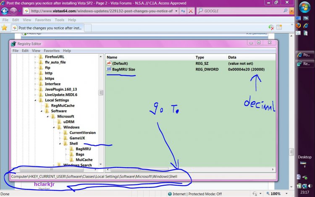Open the Favorites menu in Registry Editor
315x197 pixels.
51,51
